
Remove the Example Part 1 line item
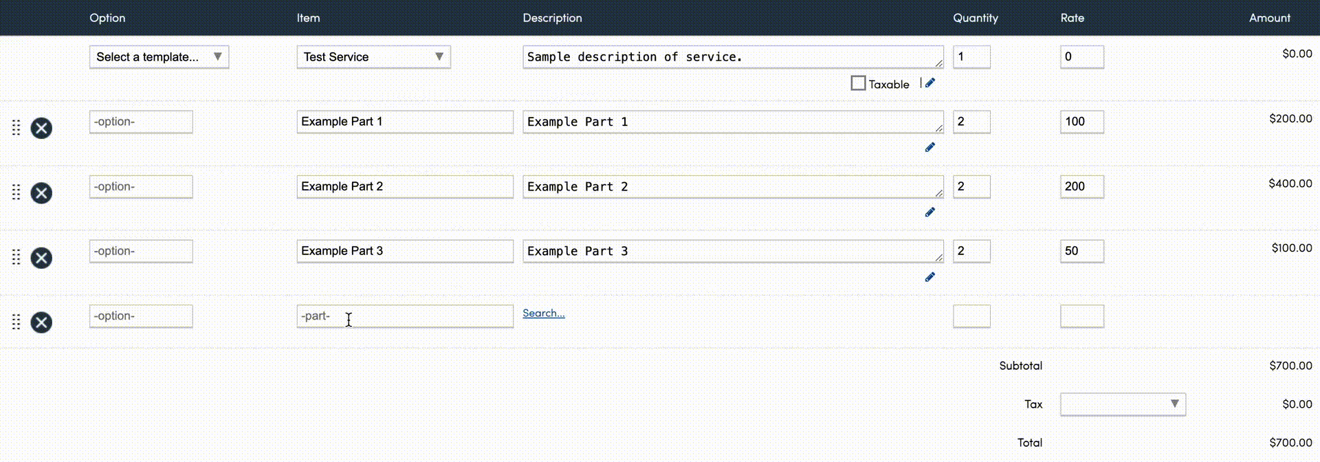tap(41, 129)
